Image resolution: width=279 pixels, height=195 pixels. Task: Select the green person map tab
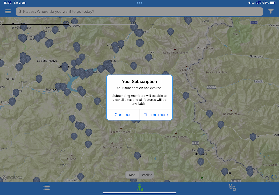pos(139,187)
